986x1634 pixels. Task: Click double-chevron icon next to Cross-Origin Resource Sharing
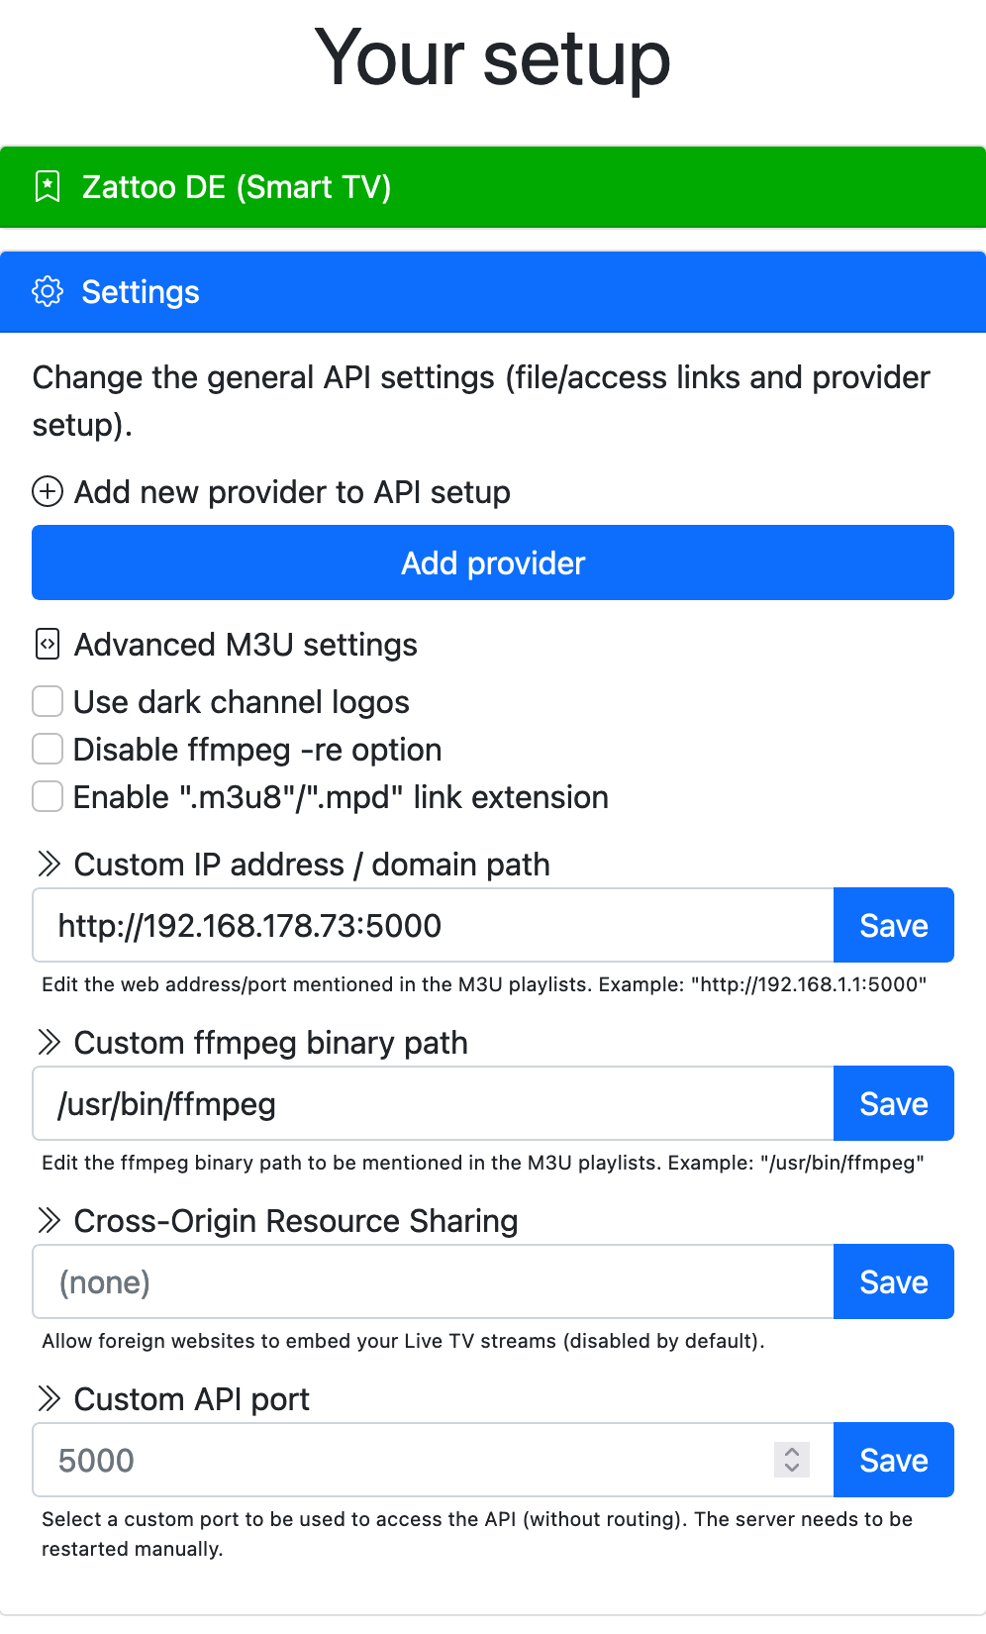coord(49,1220)
